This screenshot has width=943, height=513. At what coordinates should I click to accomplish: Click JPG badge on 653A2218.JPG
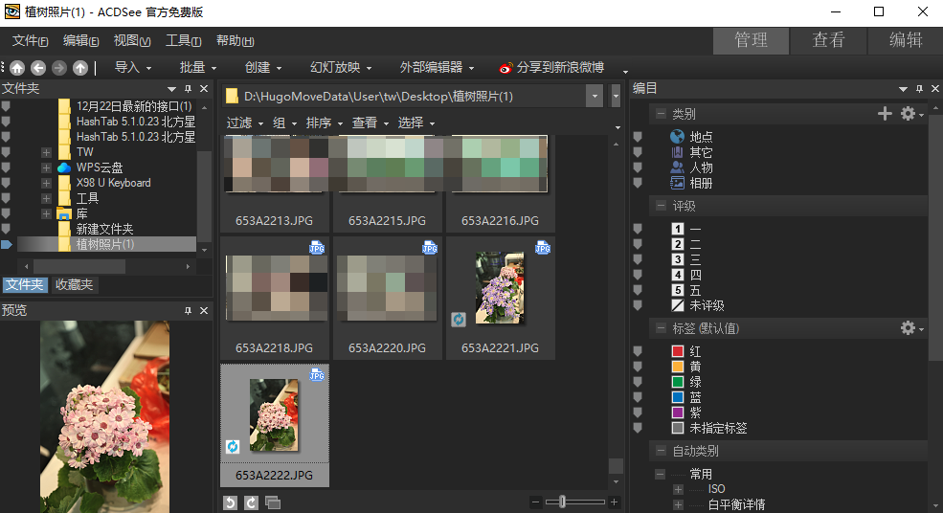tap(317, 248)
